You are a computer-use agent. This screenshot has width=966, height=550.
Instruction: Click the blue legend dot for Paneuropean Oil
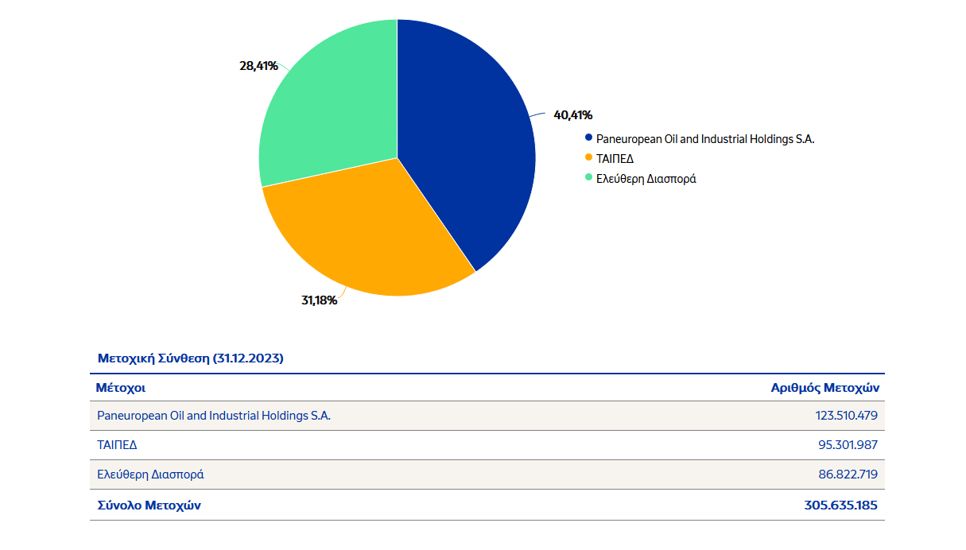tap(588, 138)
